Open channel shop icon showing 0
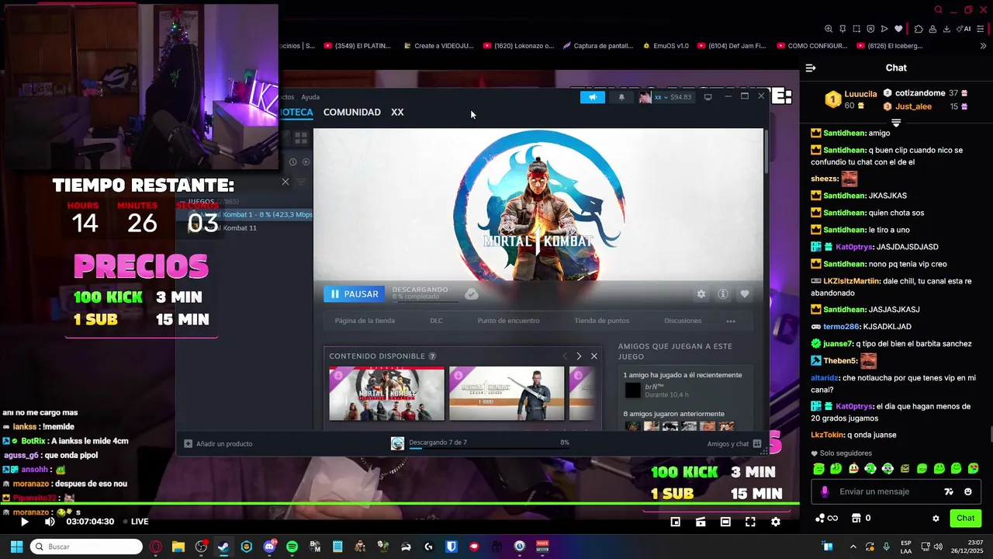Image resolution: width=993 pixels, height=559 pixels. pyautogui.click(x=861, y=518)
